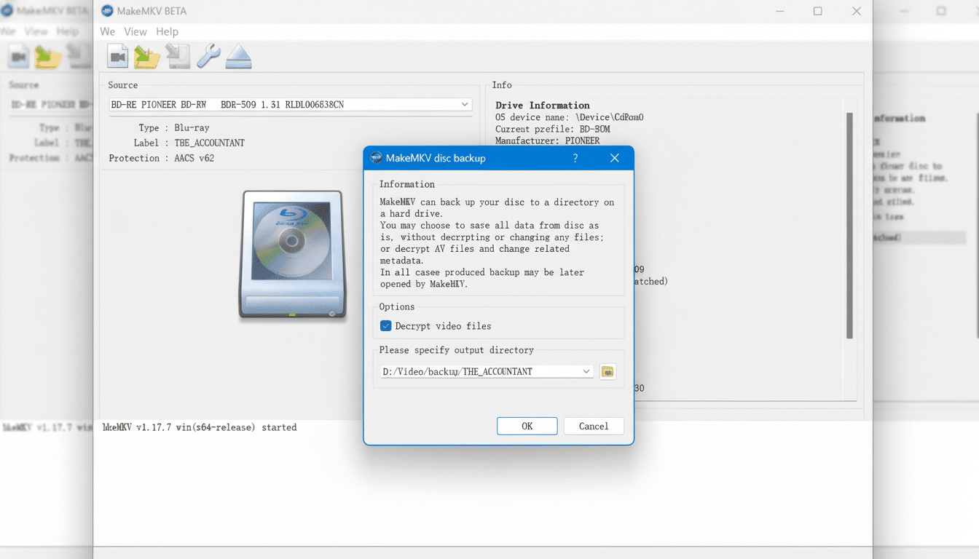Viewport: 979px width, 559px height.
Task: Click the help question mark on backup dialog
Action: tap(575, 158)
